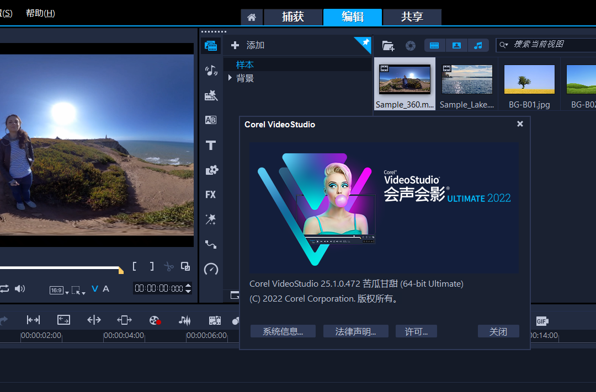The height and width of the screenshot is (392, 596).
Task: Click timeline ruler at 00:00:04:00
Action: coord(124,335)
